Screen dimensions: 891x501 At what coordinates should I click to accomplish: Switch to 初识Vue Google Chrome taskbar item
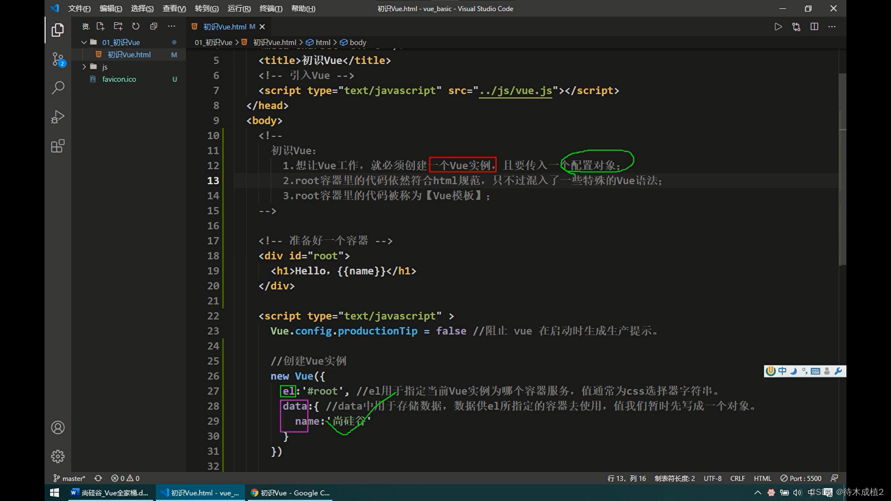[x=290, y=493]
